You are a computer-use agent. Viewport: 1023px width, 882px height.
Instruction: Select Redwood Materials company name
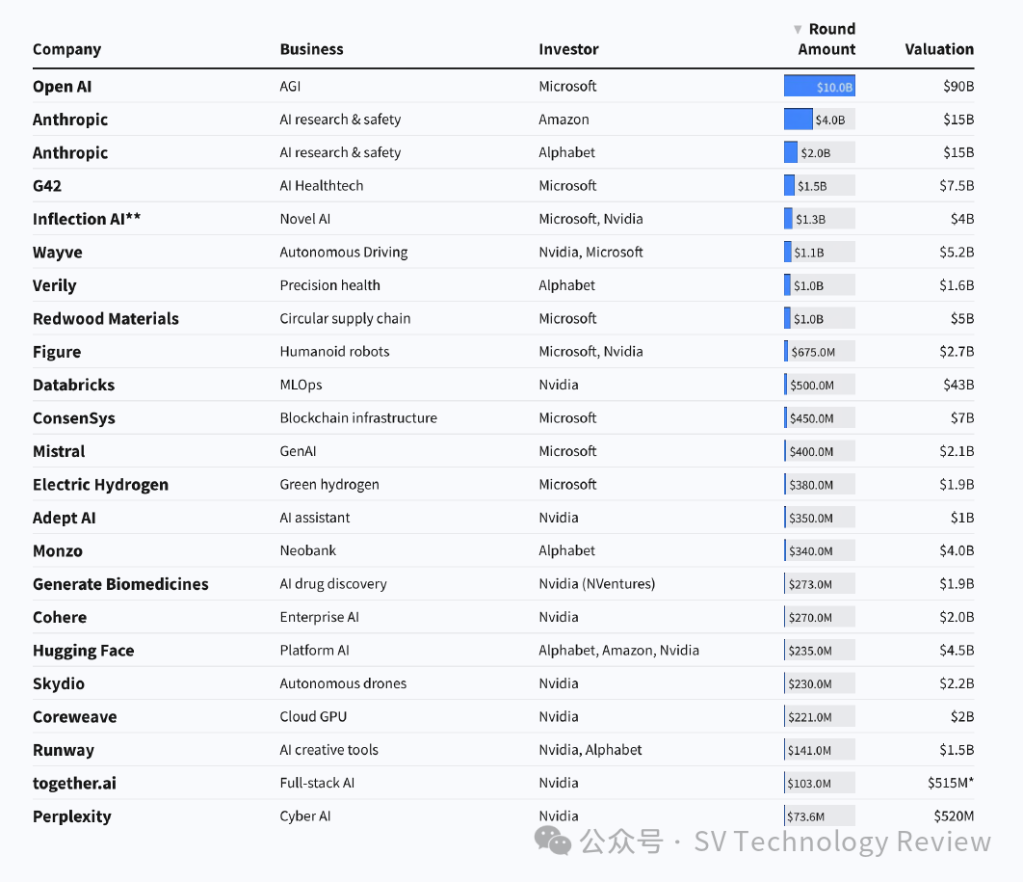[x=106, y=319]
